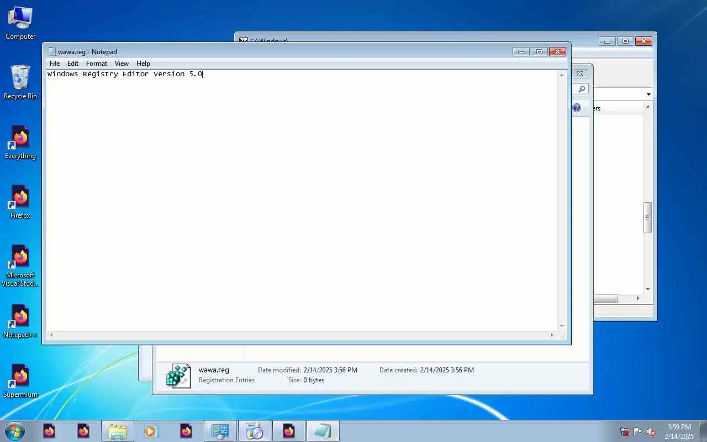Select the Recycle Bin desktop icon
This screenshot has width=707, height=442.
(20, 82)
